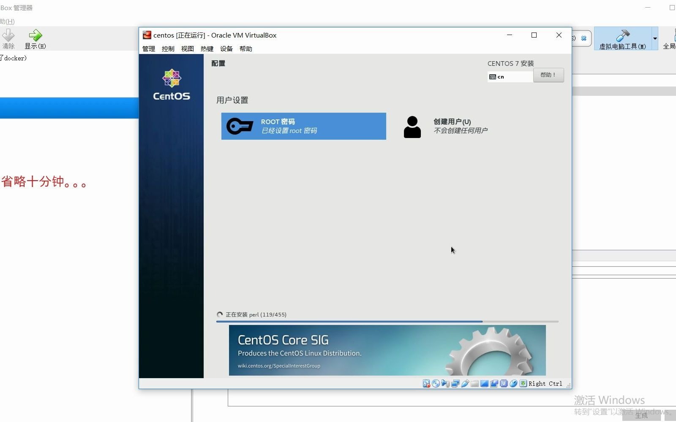
Task: Click the hard disk activity icon
Action: [x=426, y=383]
